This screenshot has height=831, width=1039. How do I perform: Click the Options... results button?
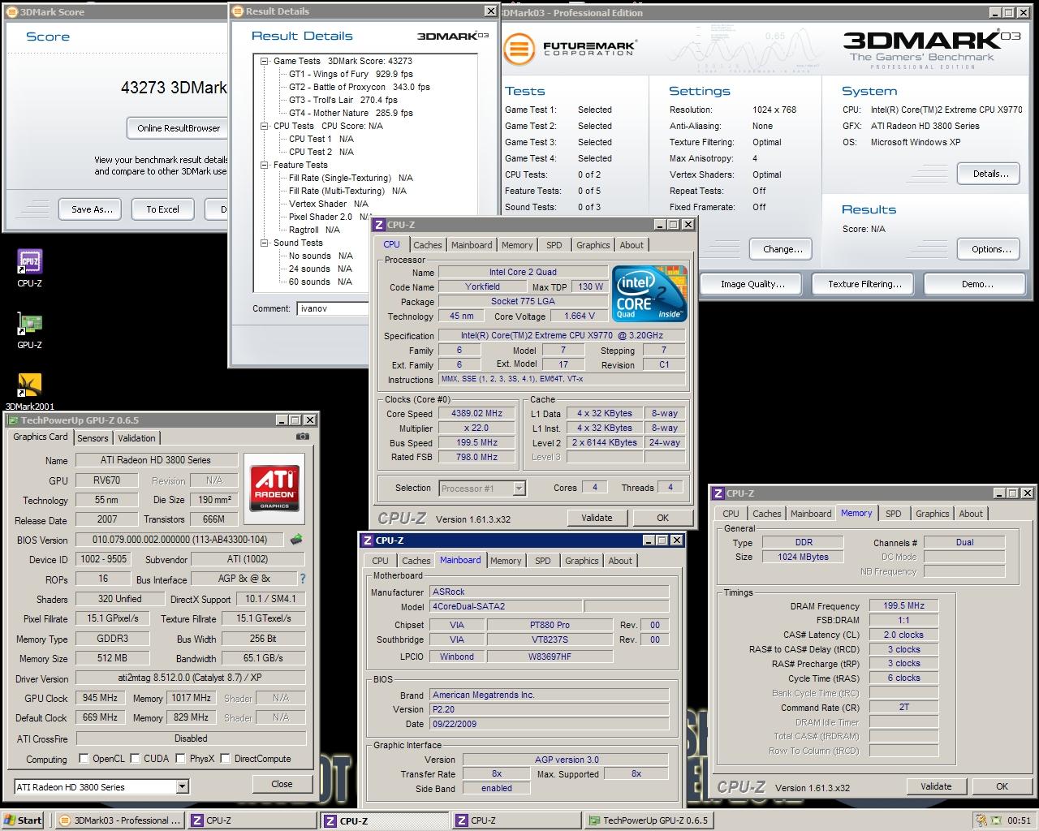pos(990,249)
